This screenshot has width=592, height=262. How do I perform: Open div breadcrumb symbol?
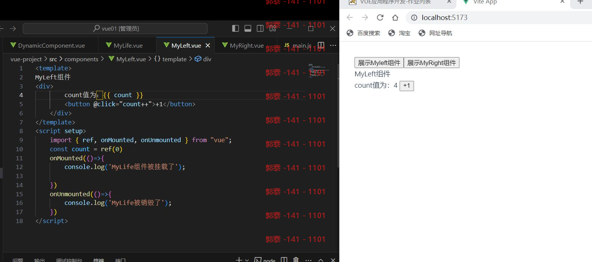[207, 59]
